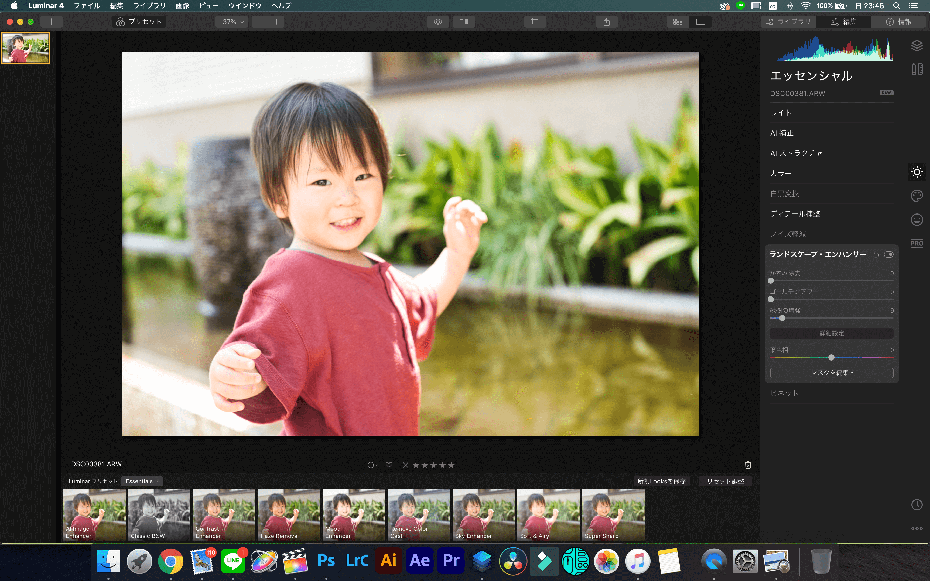
Task: Open the 37% zoom level dropdown
Action: (232, 22)
